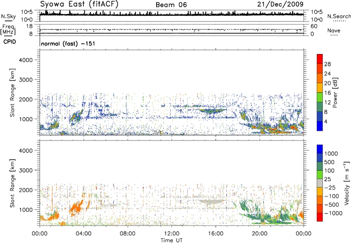The image size is (351, 243).
Task: Click the 'normal (fast) -151' mode text
Action: click(68, 43)
